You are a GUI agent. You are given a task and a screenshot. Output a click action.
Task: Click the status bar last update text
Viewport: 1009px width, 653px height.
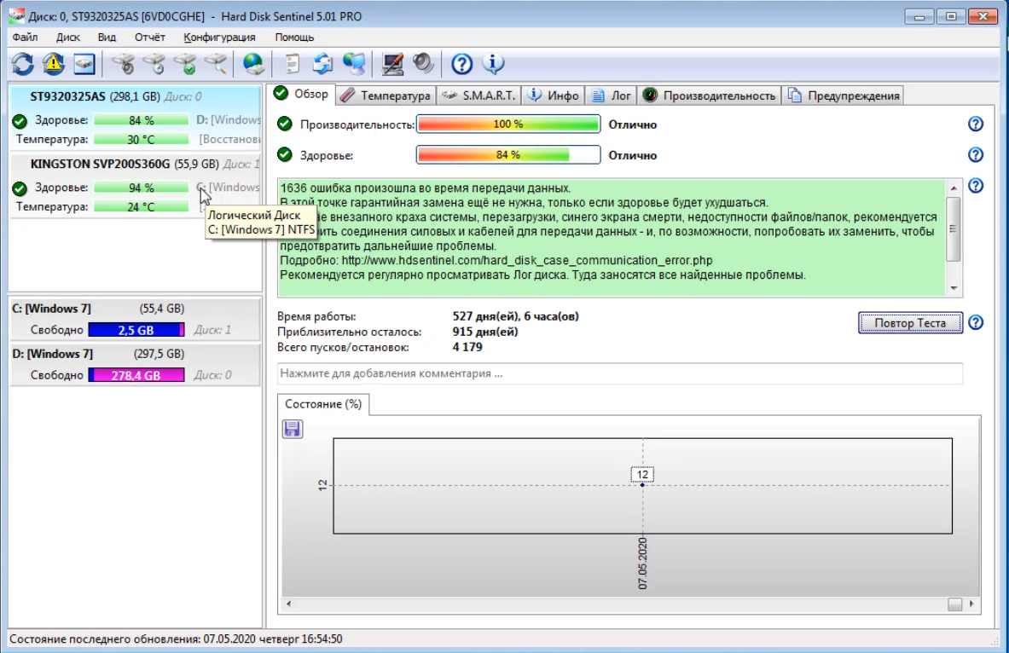coord(176,639)
